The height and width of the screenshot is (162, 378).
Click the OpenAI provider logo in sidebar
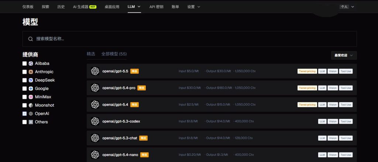click(31, 114)
